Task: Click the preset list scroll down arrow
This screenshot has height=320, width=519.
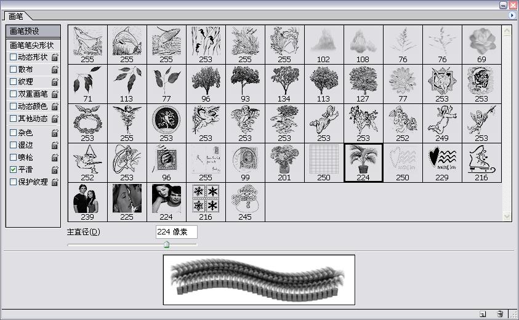Action: point(507,217)
